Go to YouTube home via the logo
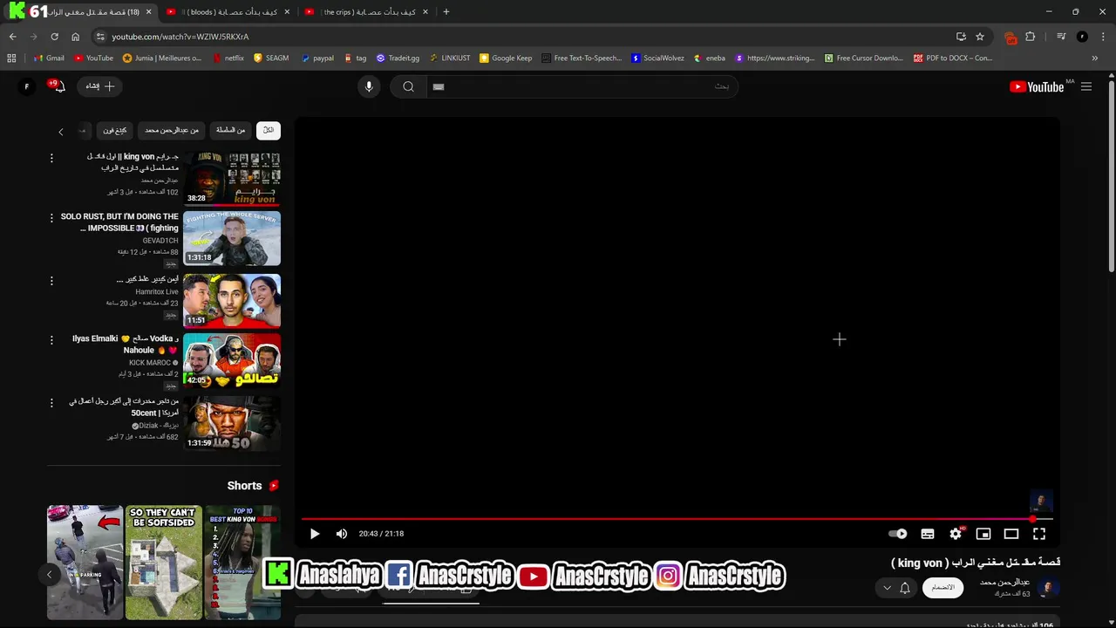Viewport: 1116px width, 628px height. [1037, 86]
